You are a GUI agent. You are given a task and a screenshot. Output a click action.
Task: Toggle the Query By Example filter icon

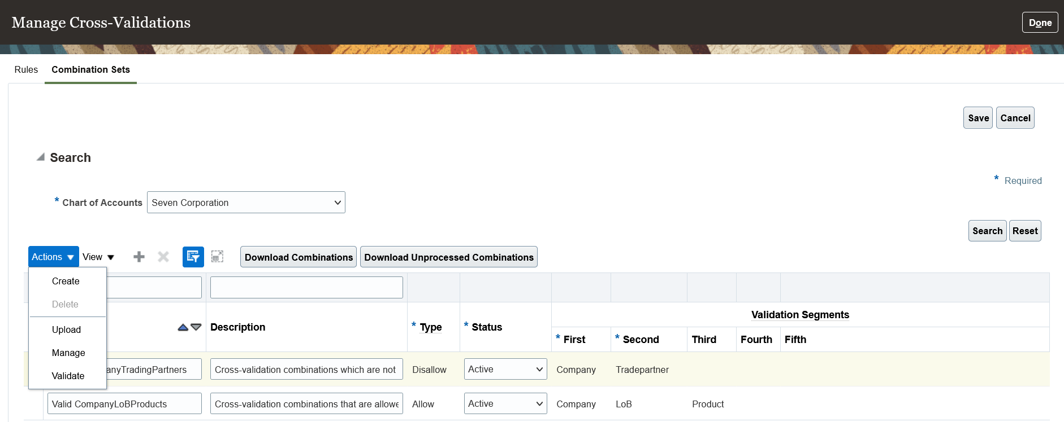[x=193, y=257]
